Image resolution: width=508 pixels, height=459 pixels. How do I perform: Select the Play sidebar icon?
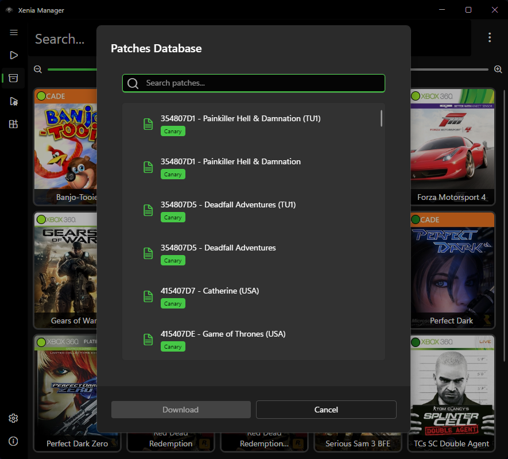13,55
